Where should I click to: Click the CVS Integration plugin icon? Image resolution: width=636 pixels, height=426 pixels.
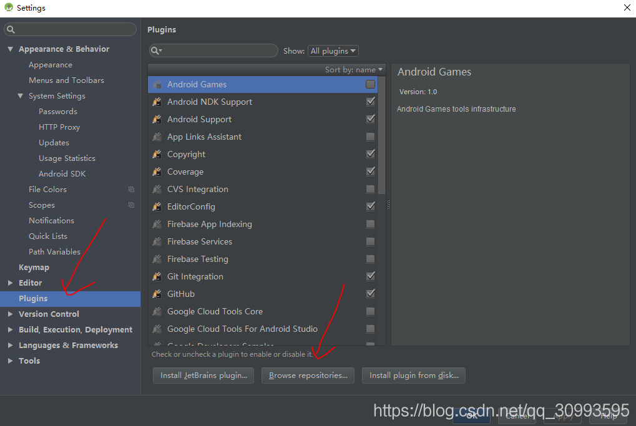coord(157,189)
